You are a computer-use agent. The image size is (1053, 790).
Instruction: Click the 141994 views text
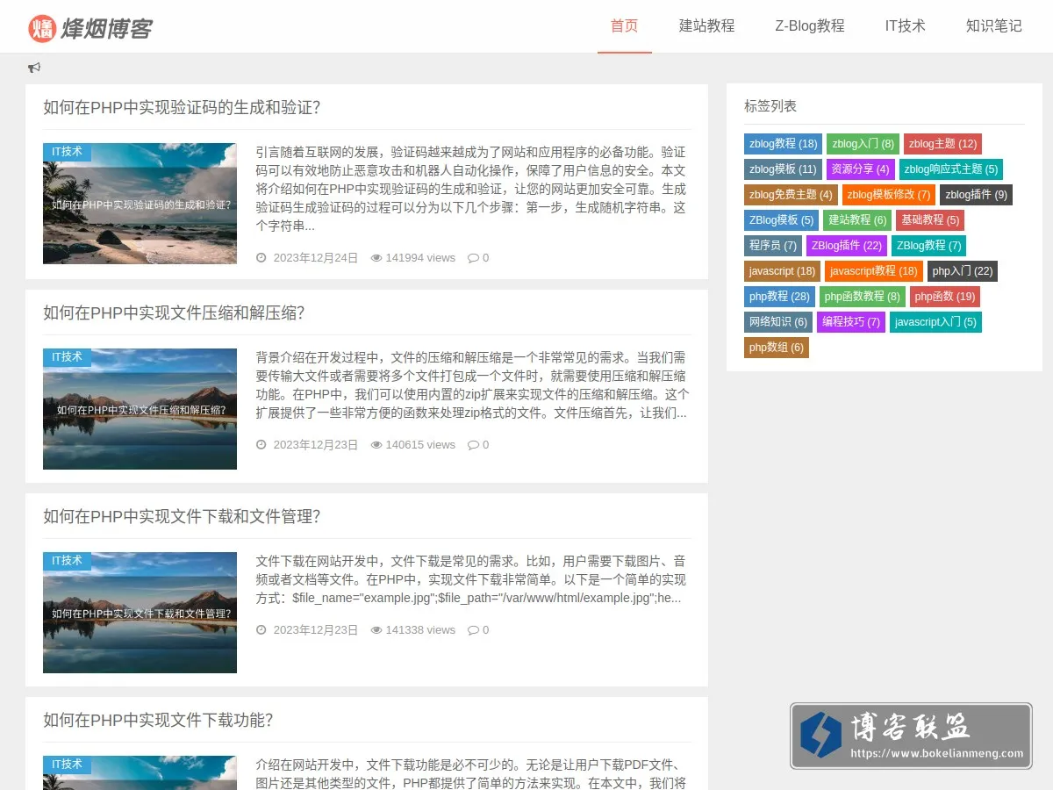(420, 258)
